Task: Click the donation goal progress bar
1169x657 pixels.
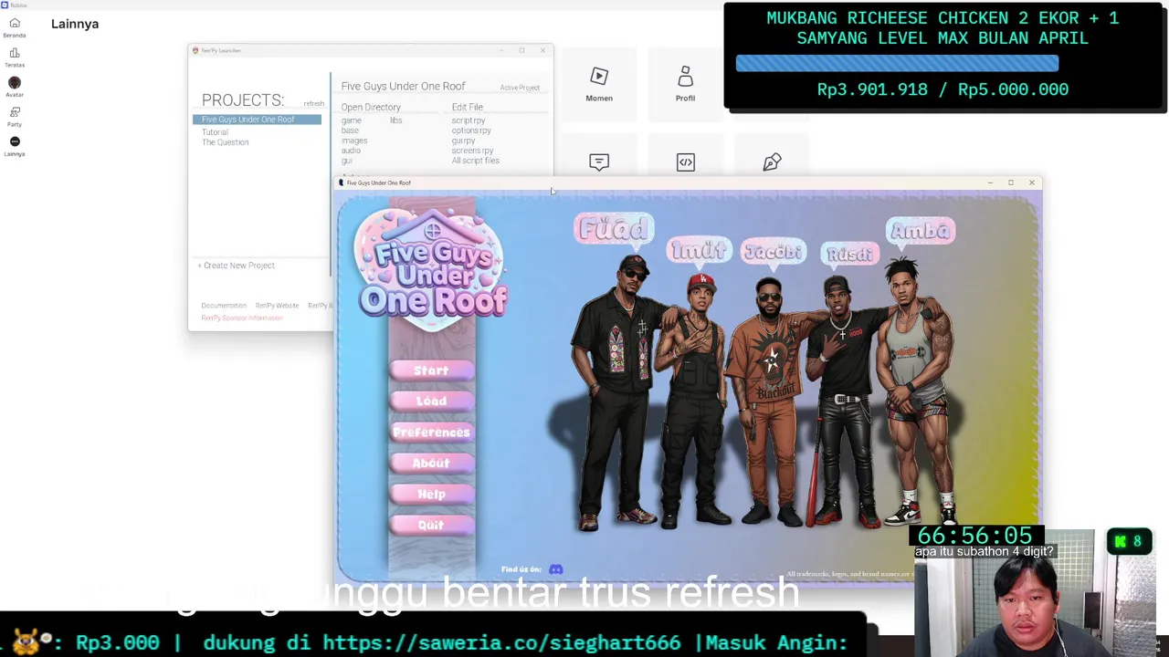Action: click(x=897, y=63)
